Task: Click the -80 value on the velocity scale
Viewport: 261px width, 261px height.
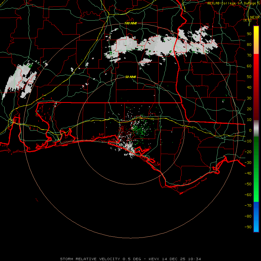Action: pyautogui.click(x=248, y=216)
